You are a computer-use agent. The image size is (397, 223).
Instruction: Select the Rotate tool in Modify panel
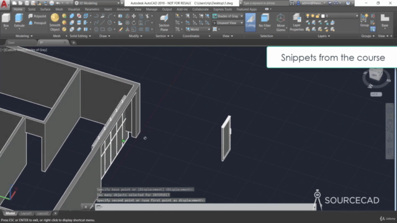click(x=134, y=23)
